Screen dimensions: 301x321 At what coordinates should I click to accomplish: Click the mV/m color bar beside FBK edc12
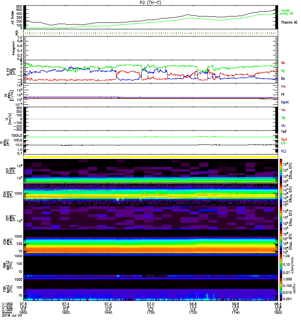[x=281, y=265]
